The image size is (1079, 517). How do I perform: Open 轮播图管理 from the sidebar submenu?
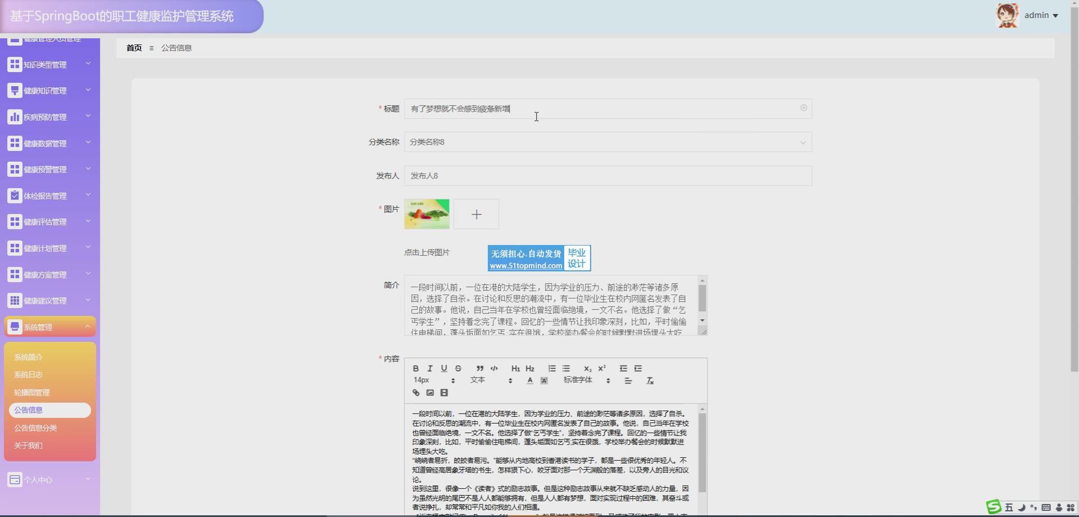(x=32, y=393)
